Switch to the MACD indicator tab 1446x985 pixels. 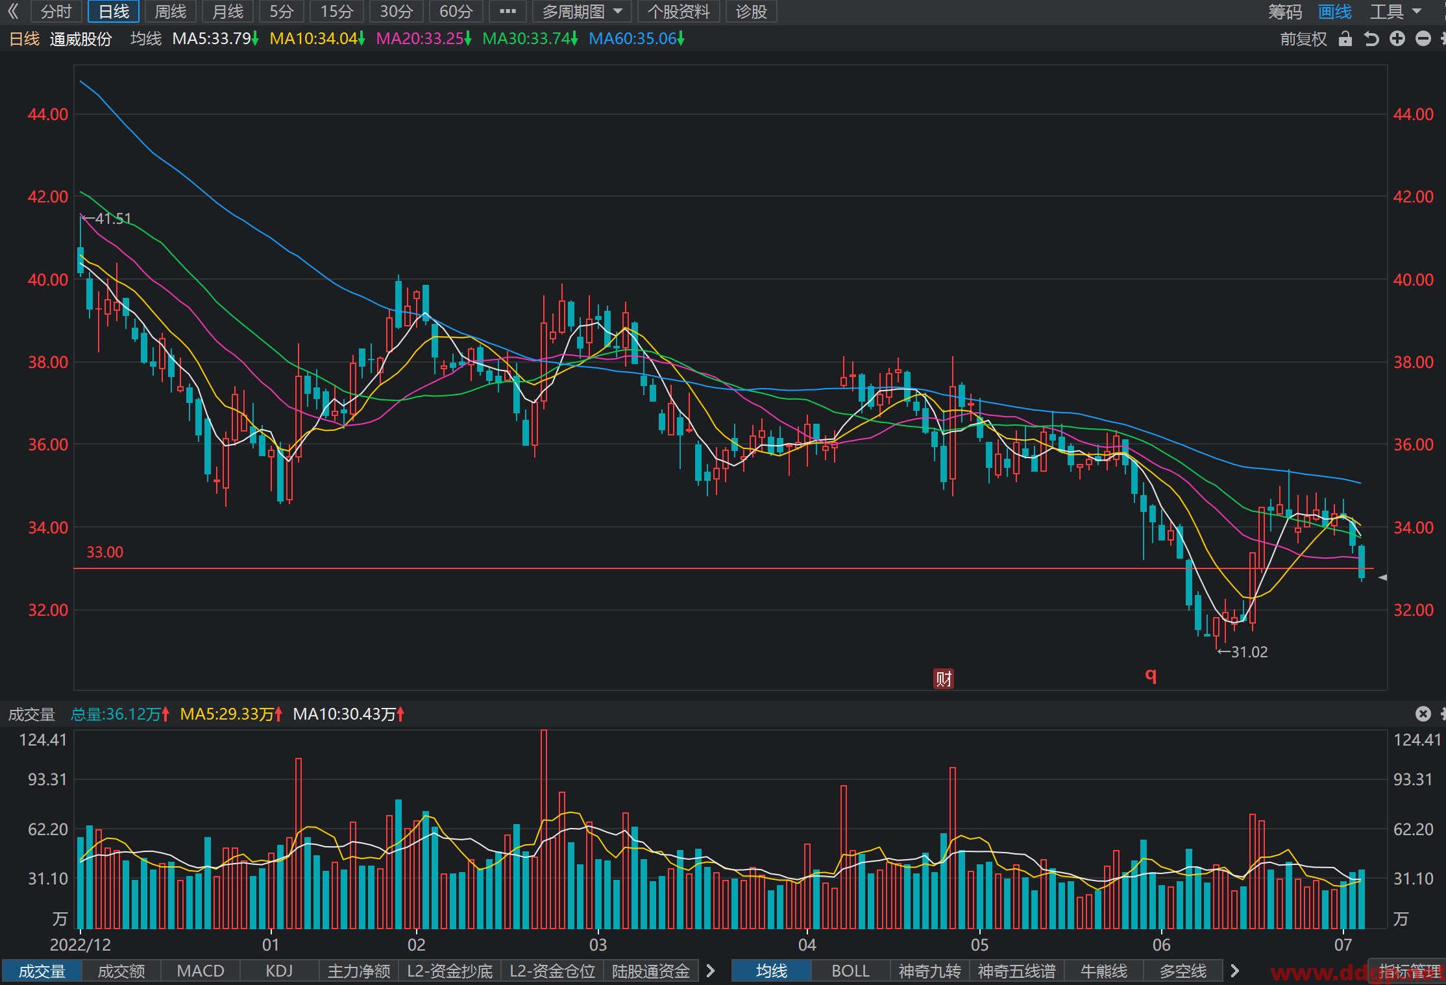pos(201,971)
